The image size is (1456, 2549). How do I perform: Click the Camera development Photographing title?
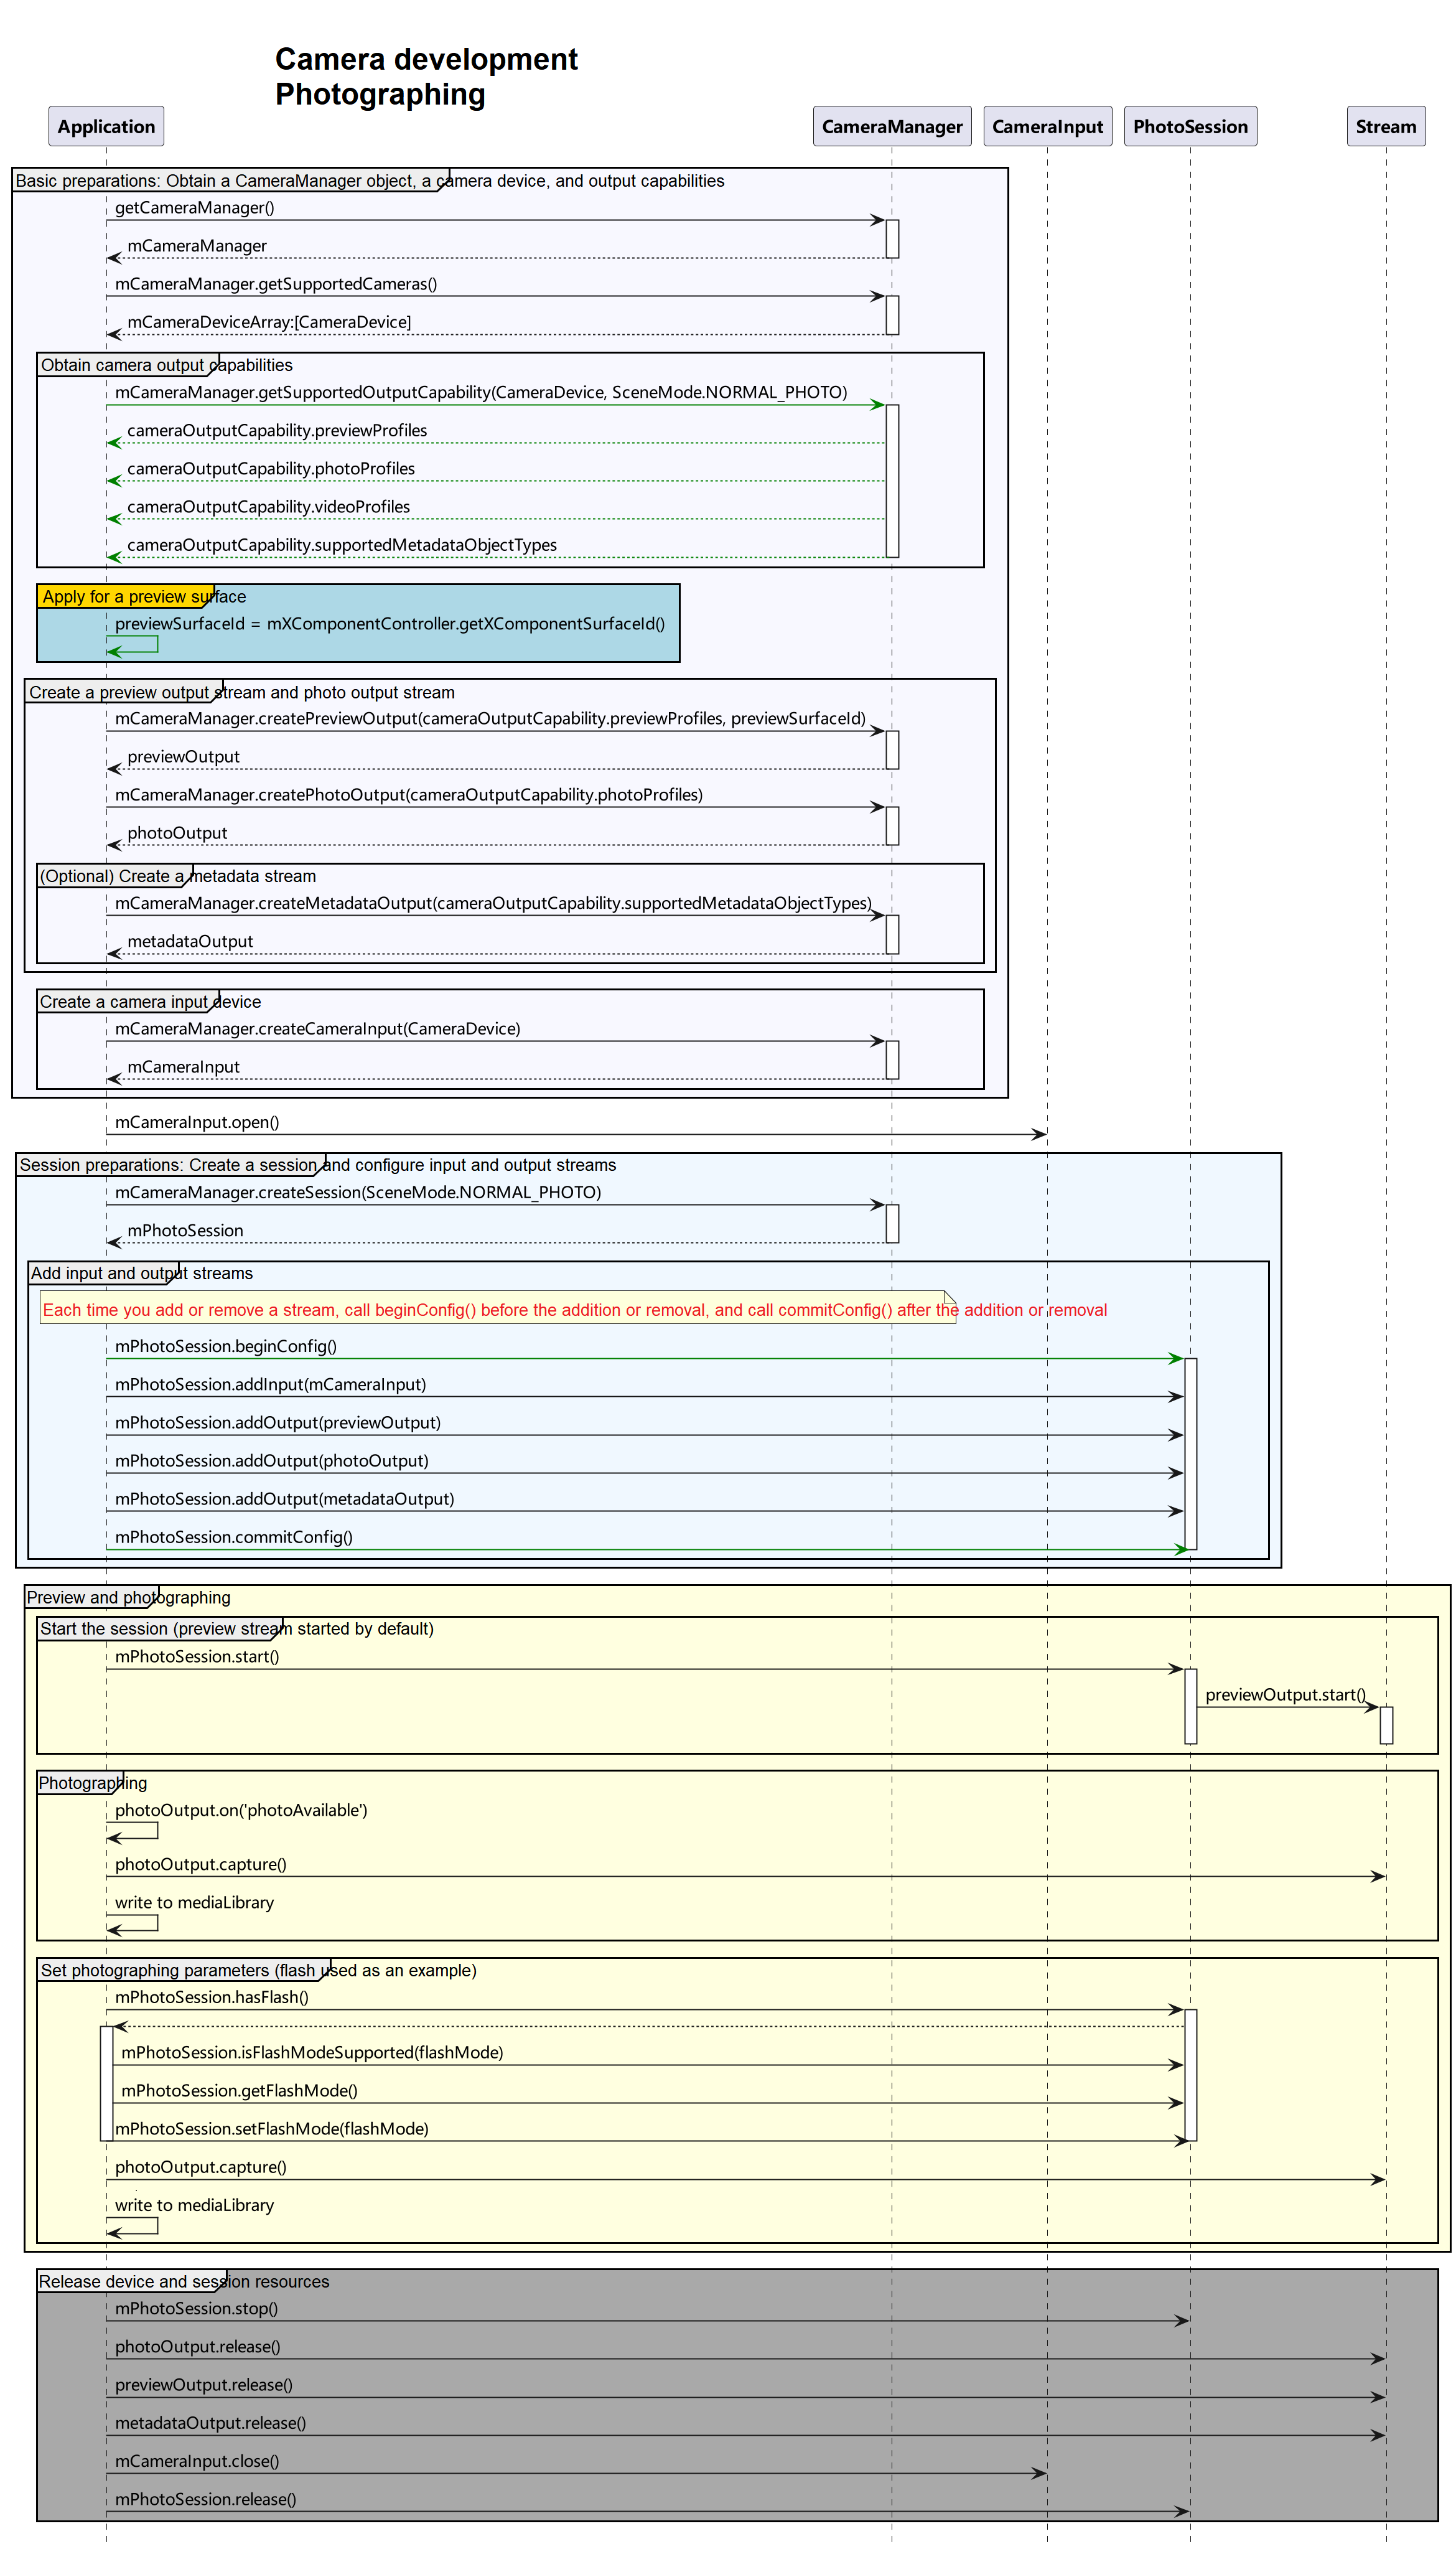(x=426, y=76)
